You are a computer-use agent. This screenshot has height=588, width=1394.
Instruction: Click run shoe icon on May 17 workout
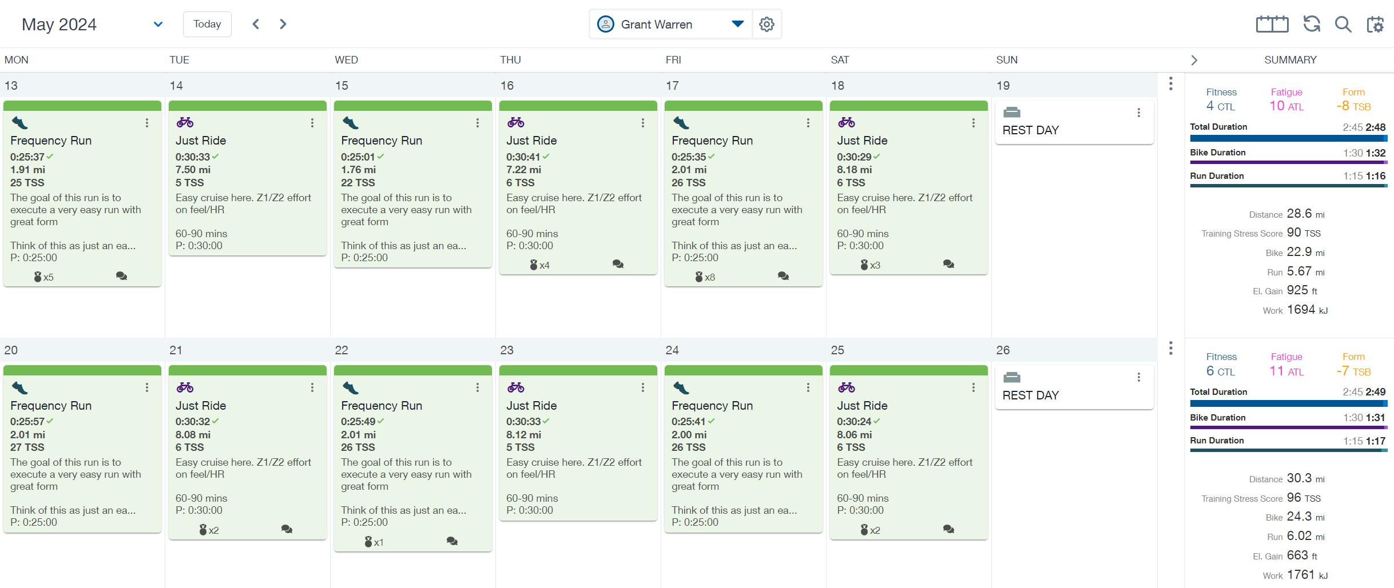tap(681, 122)
